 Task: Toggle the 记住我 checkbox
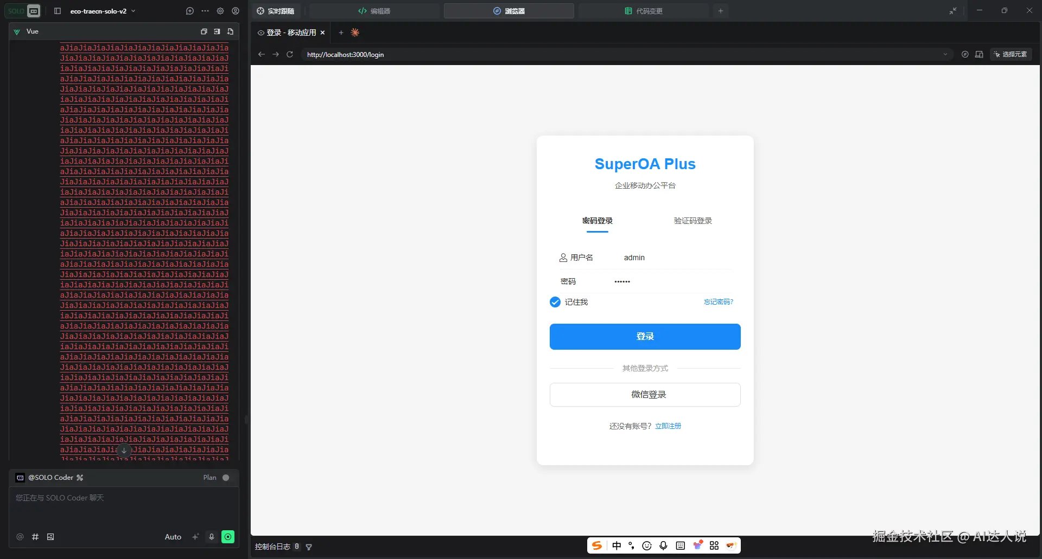click(555, 302)
